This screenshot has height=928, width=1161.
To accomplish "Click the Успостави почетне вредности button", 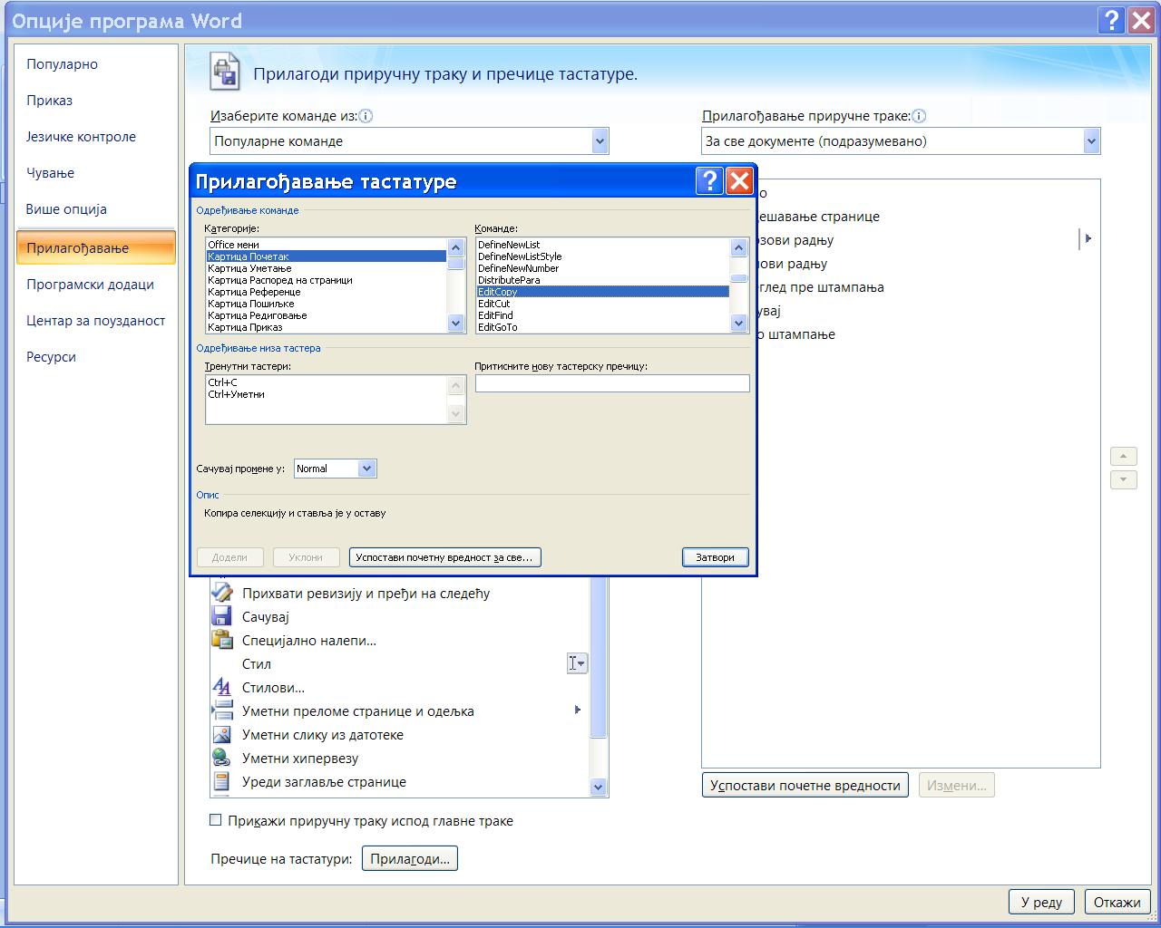I will pos(805,785).
